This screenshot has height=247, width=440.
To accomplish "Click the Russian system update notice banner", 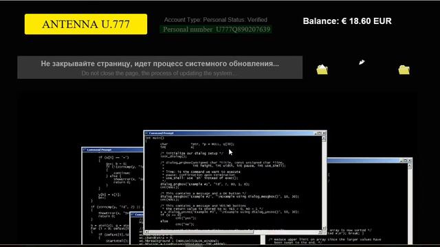I will pos(160,67).
